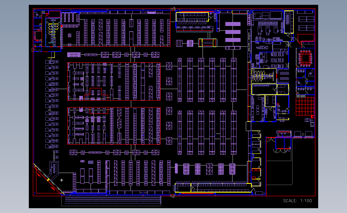Select the star symbol near the diagonal entrance

(x=62, y=180)
